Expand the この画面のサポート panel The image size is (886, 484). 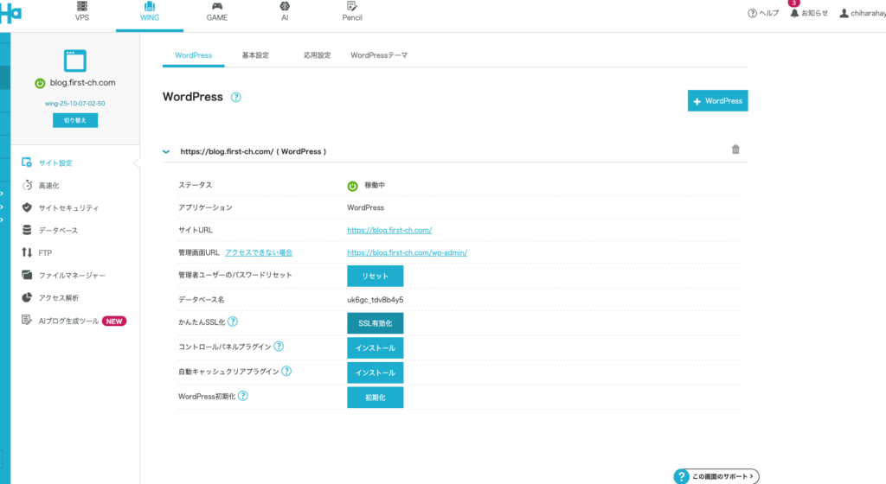(716, 475)
